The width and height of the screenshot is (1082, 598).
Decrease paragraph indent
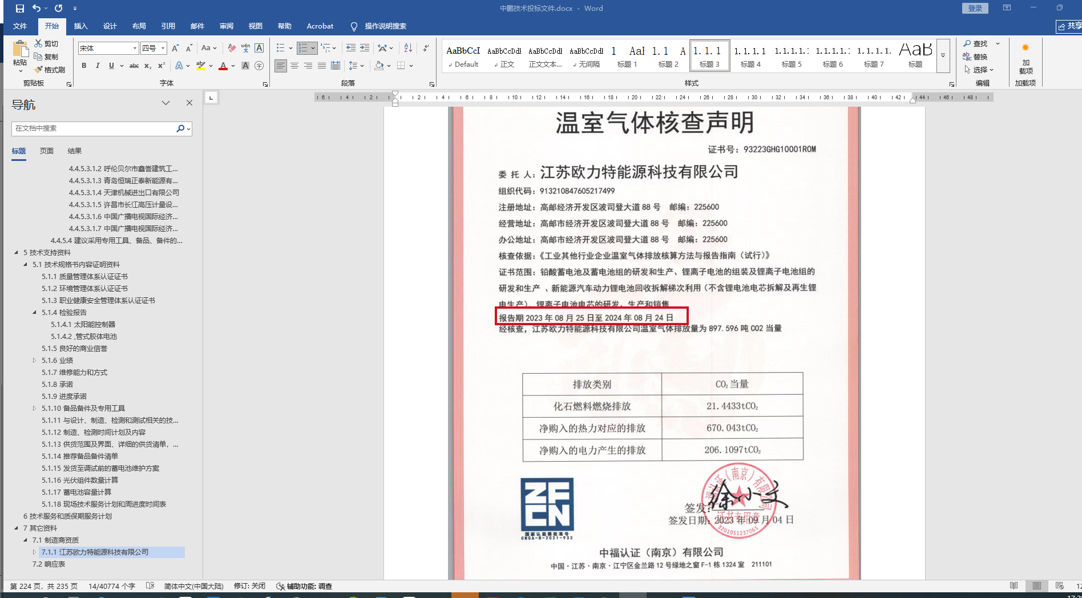350,49
